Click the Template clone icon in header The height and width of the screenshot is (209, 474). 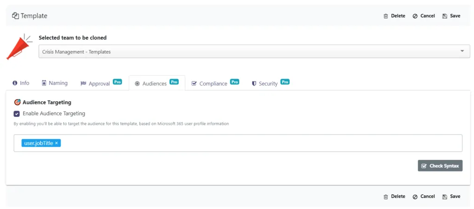(15, 16)
